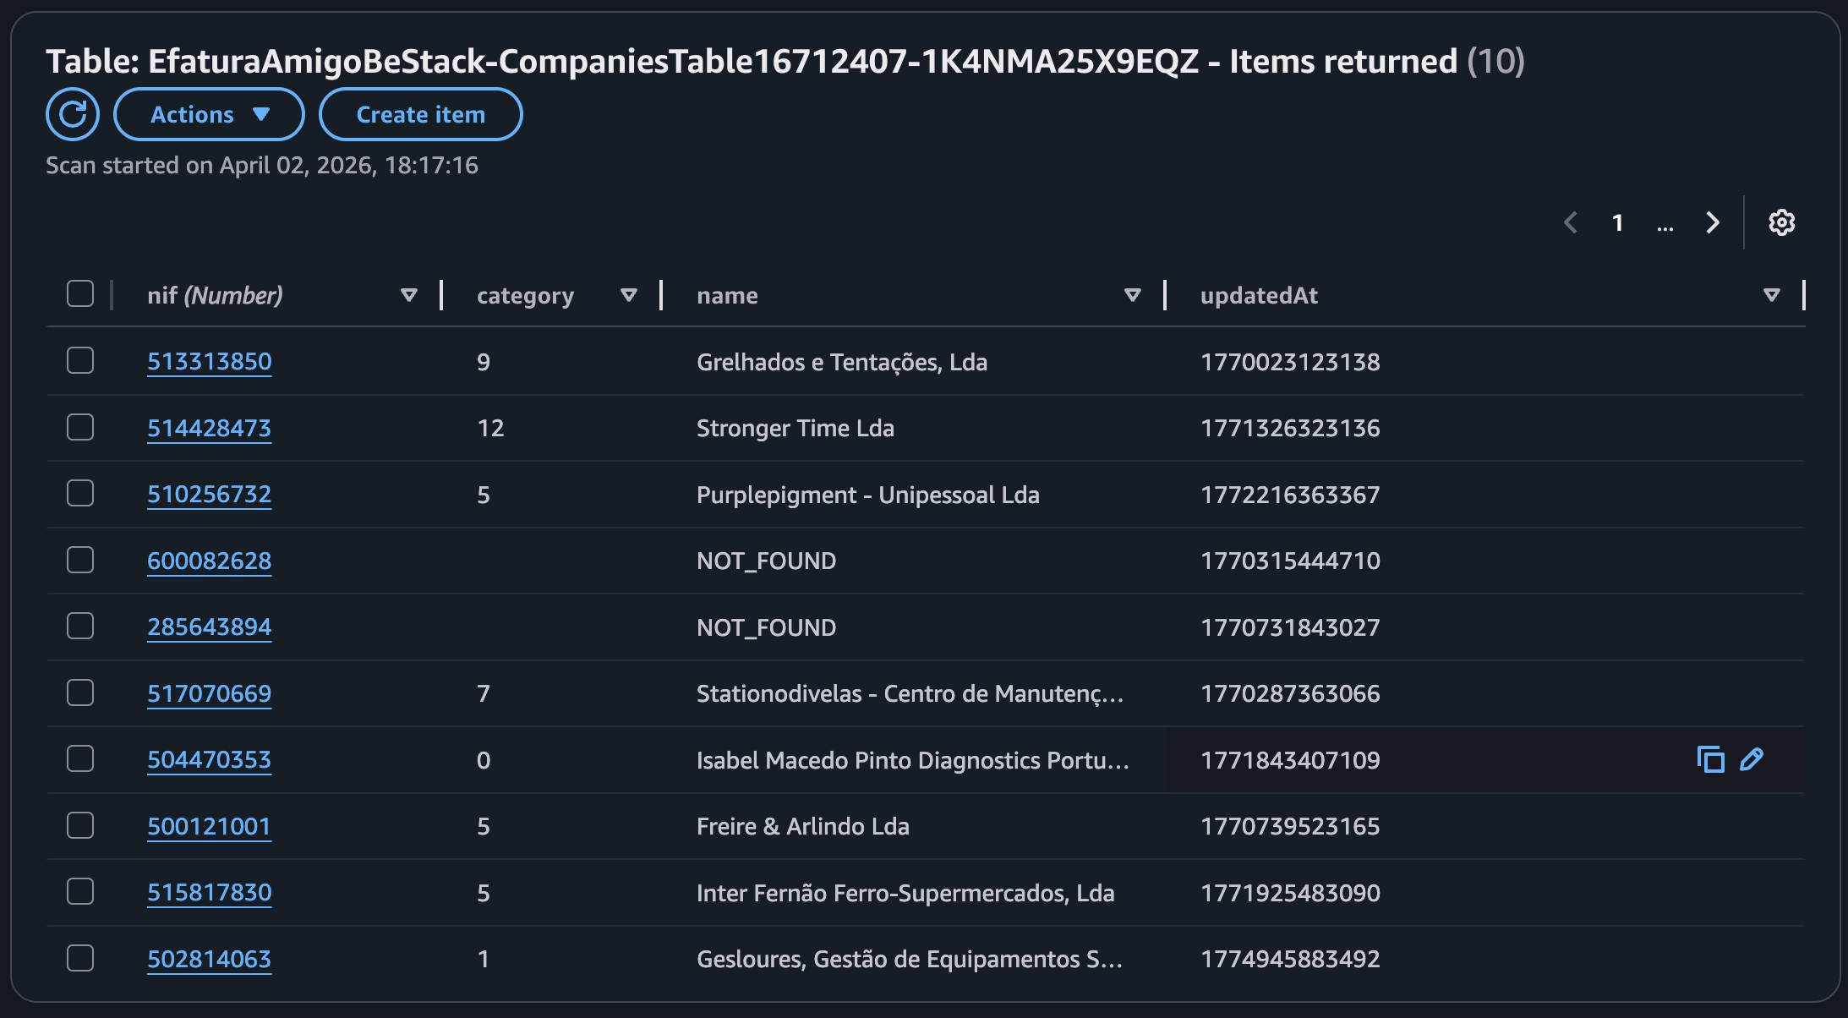Image resolution: width=1848 pixels, height=1018 pixels.
Task: Copy the updatedAt value in the 504470353 row
Action: point(1710,759)
